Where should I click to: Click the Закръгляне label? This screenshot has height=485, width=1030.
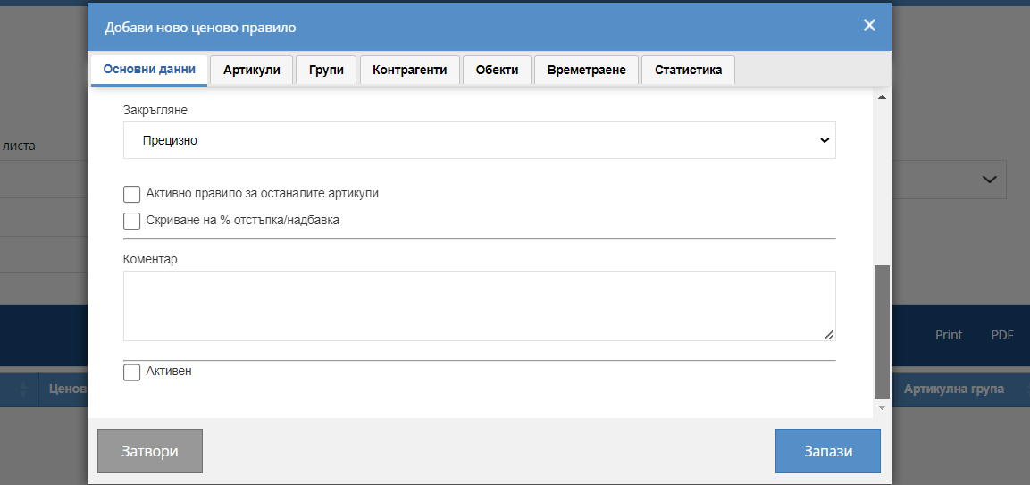click(x=155, y=111)
